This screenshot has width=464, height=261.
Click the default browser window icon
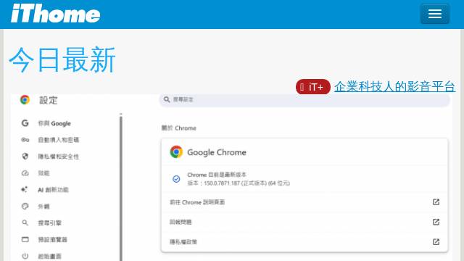25,239
